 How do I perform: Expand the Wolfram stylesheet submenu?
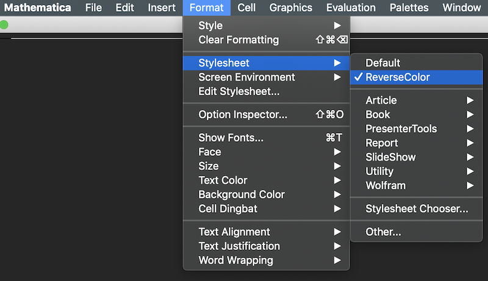point(417,186)
